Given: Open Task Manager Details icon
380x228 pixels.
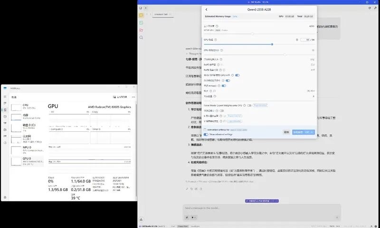Looking at the screenshot, I should pyautogui.click(x=5, y=136).
